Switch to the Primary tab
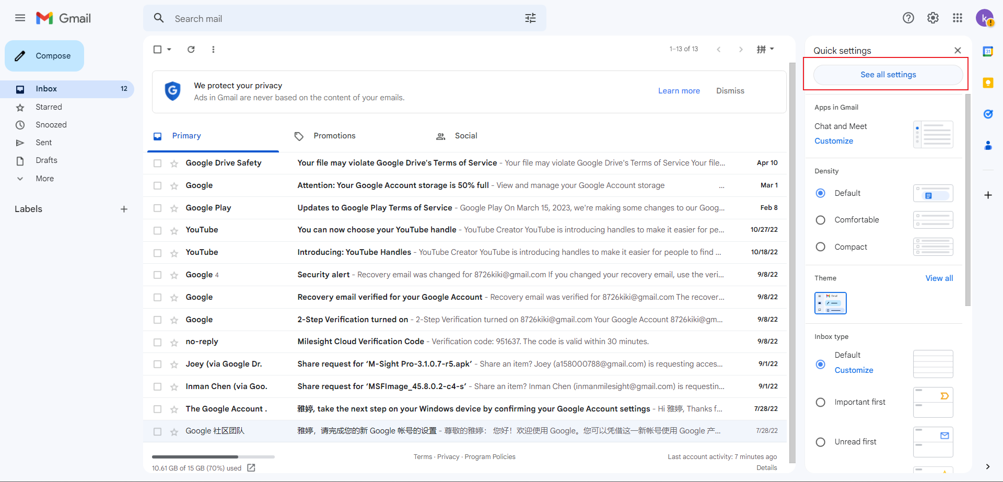 tap(213, 136)
